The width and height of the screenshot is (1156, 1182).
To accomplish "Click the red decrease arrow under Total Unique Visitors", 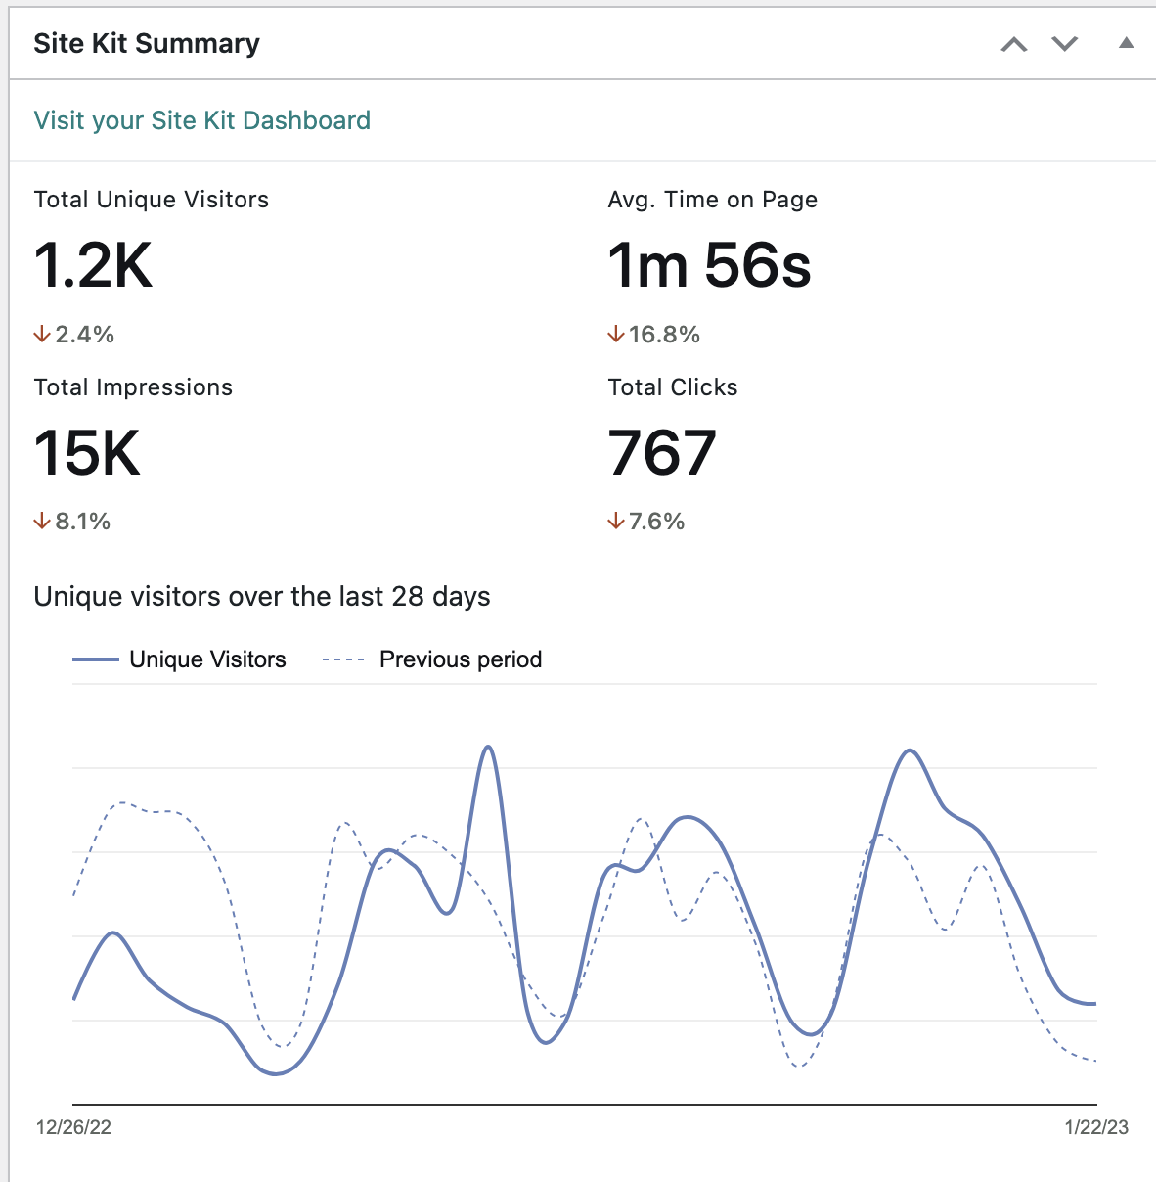I will click(42, 333).
